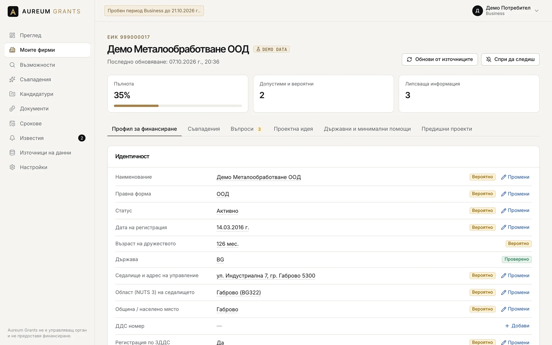Edit the Наименование field via Промени
This screenshot has width=552, height=345.
515,177
